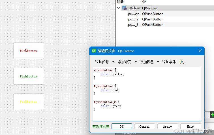Click the 添加字体 button
This screenshot has height=135, width=214.
[169, 62]
